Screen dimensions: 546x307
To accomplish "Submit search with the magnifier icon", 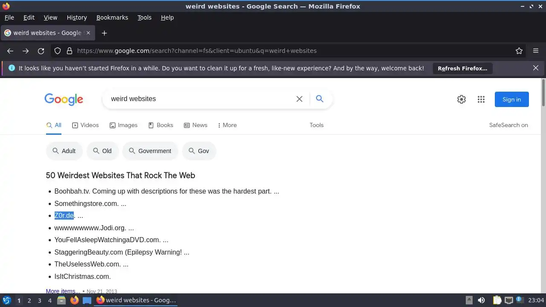I will tap(319, 99).
